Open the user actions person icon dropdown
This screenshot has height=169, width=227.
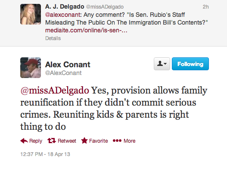162,64
